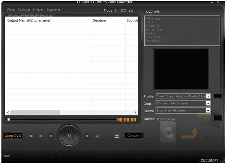
Task: Open the File menu
Action: 11,10
